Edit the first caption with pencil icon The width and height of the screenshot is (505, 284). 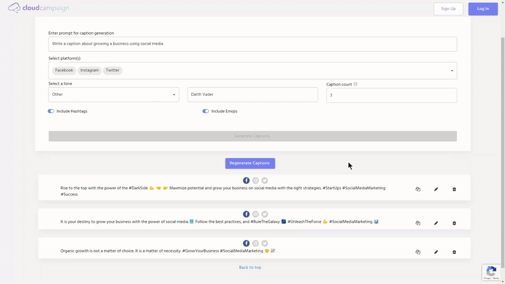[436, 189]
